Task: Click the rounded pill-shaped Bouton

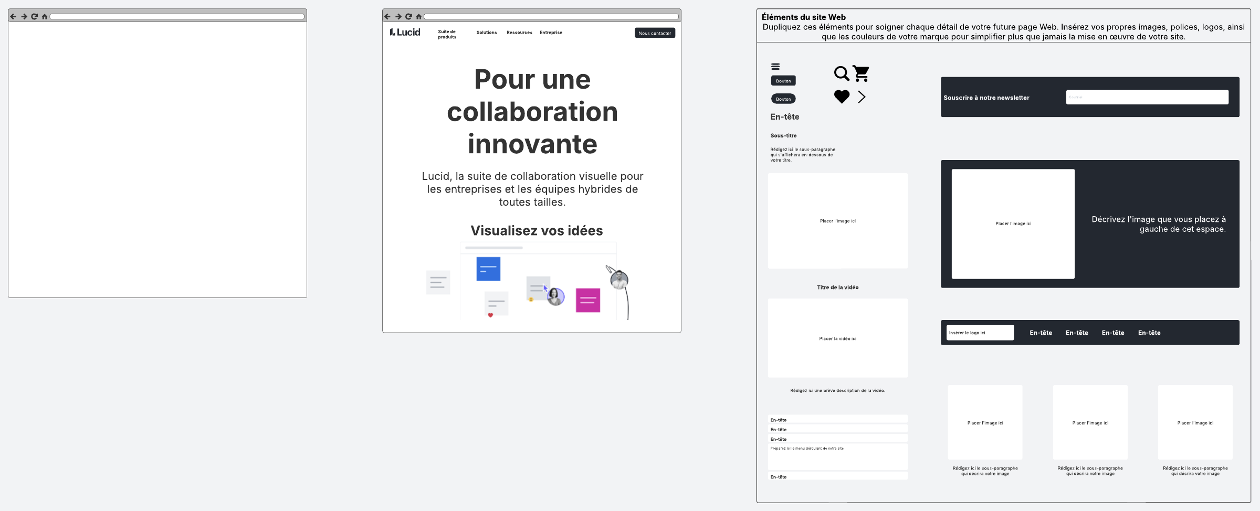Action: coord(783,99)
